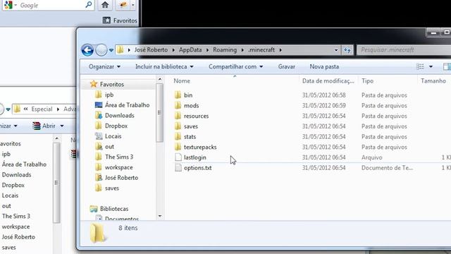The height and width of the screenshot is (254, 451).
Task: Open Locais in Explorer favorites
Action: 113,136
